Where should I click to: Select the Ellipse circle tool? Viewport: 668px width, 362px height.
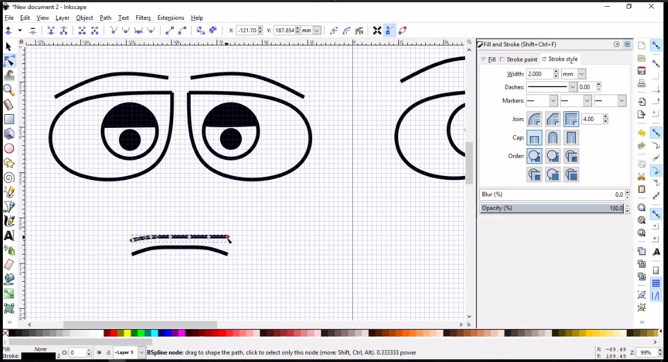tap(9, 148)
